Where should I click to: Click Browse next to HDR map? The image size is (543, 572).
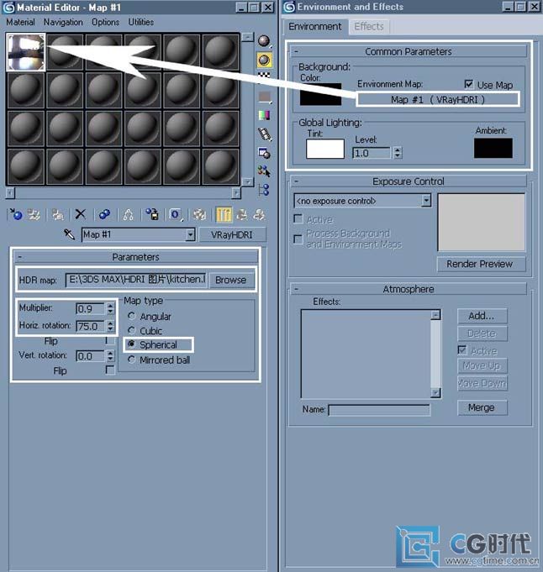click(x=230, y=280)
